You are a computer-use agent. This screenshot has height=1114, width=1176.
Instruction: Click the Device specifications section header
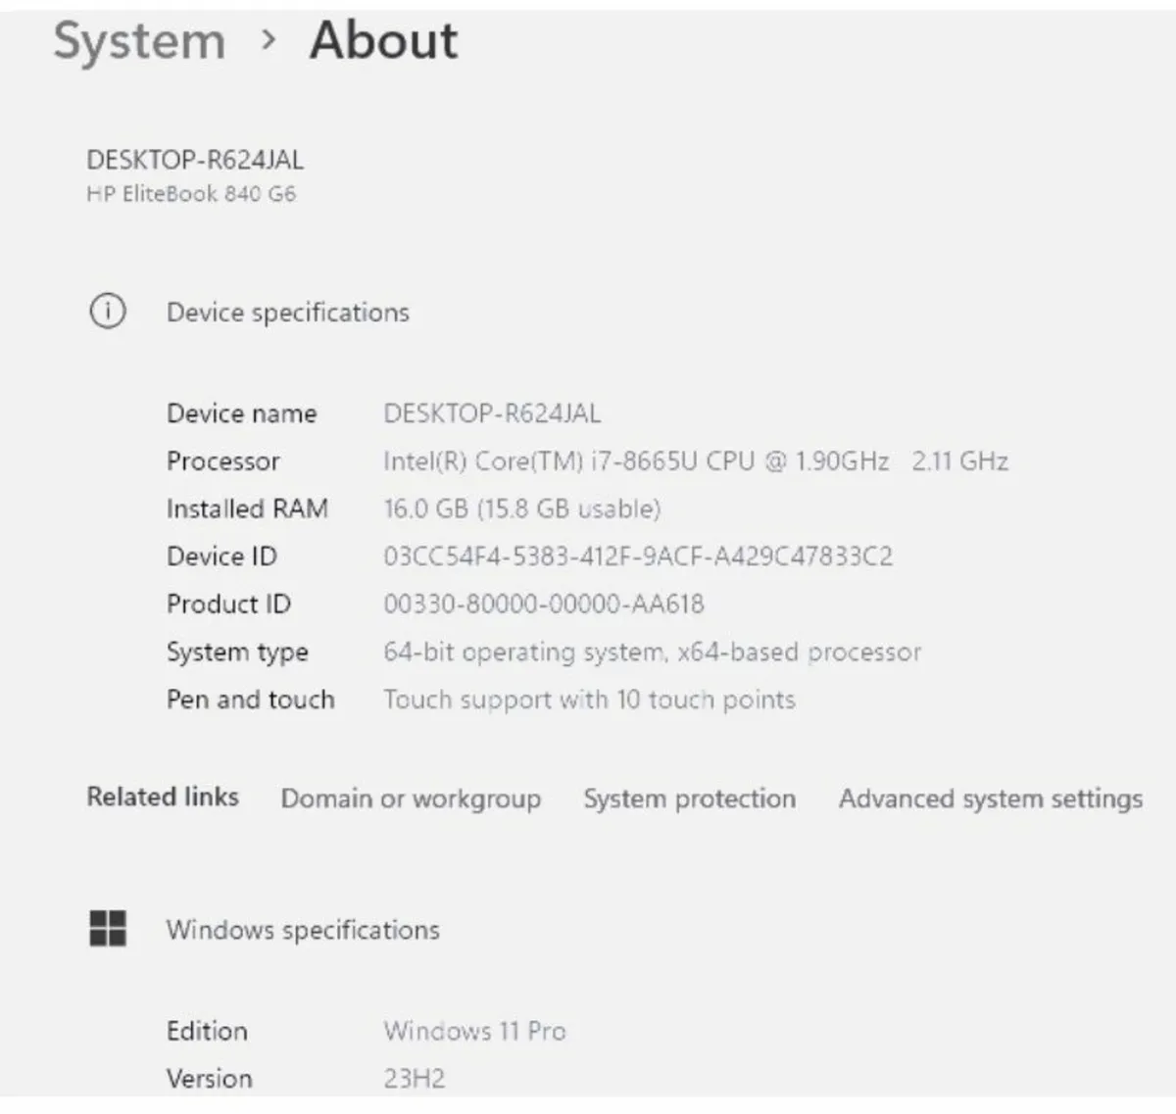pos(288,313)
